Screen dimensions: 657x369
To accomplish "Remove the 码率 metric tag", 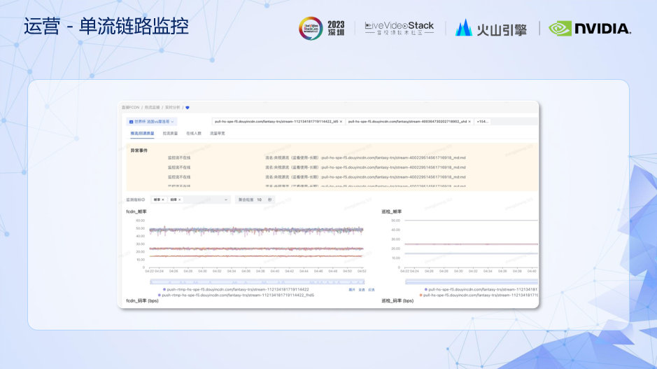I will (x=179, y=200).
